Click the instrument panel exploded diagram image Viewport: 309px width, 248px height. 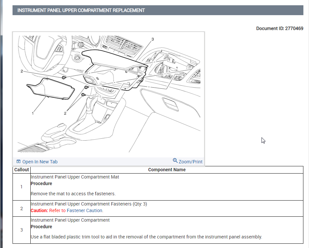[x=109, y=95]
